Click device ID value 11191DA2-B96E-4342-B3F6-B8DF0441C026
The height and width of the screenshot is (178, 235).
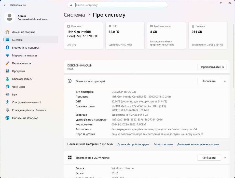[x=137, y=119]
